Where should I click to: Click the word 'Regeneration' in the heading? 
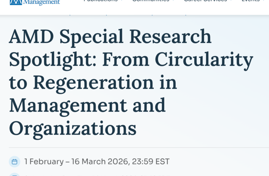pyautogui.click(x=93, y=83)
